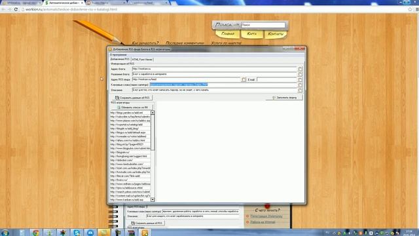Switch to the 'HTML Form Viewer' tab
Image resolution: width=419 pixels, height=236 pixels.
142,60
